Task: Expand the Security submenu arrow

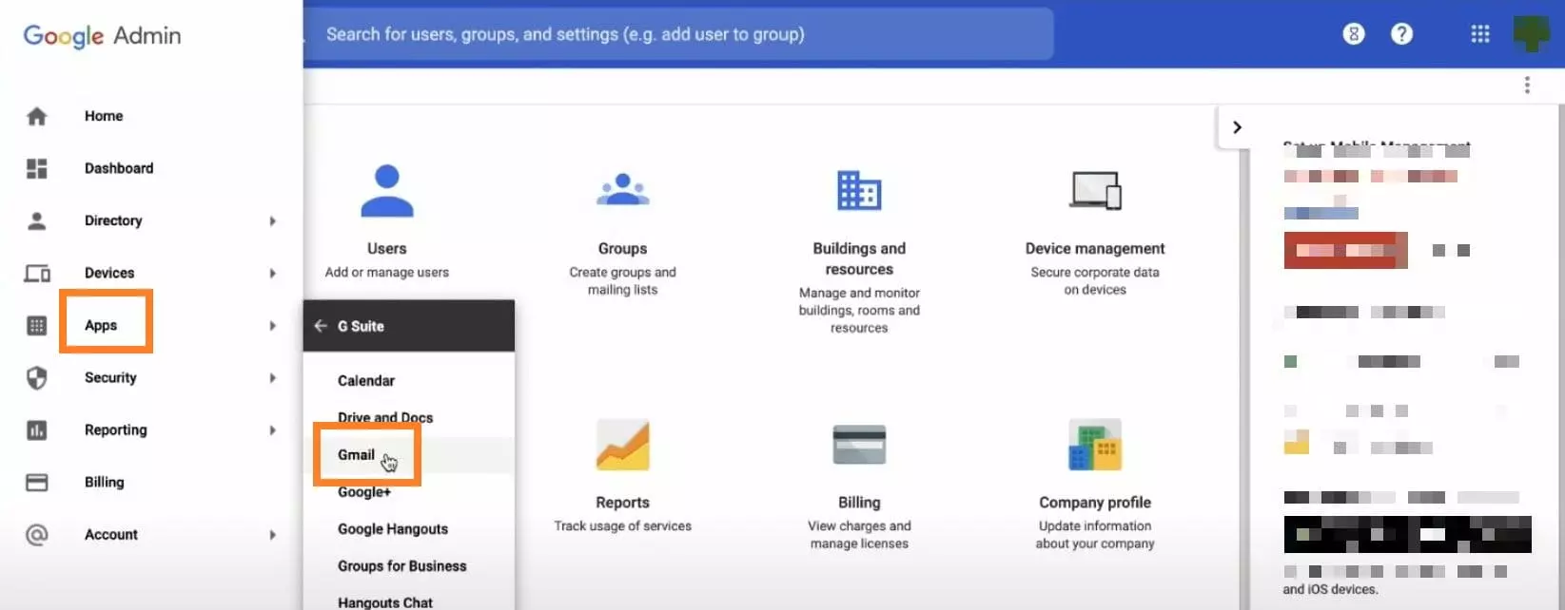Action: (272, 378)
